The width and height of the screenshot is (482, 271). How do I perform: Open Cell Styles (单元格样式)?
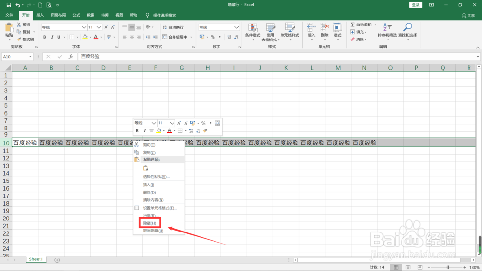click(x=290, y=32)
